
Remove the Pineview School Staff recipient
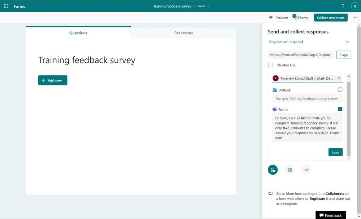pos(339,78)
